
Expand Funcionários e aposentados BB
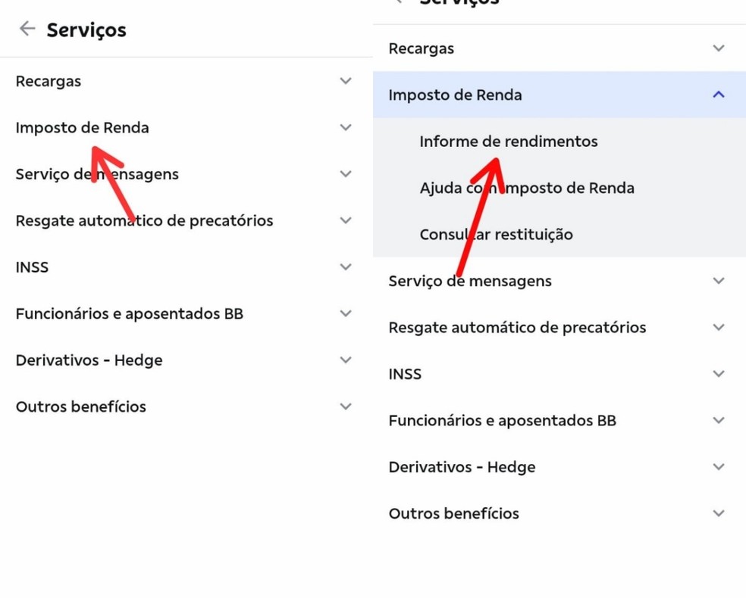pyautogui.click(x=346, y=313)
